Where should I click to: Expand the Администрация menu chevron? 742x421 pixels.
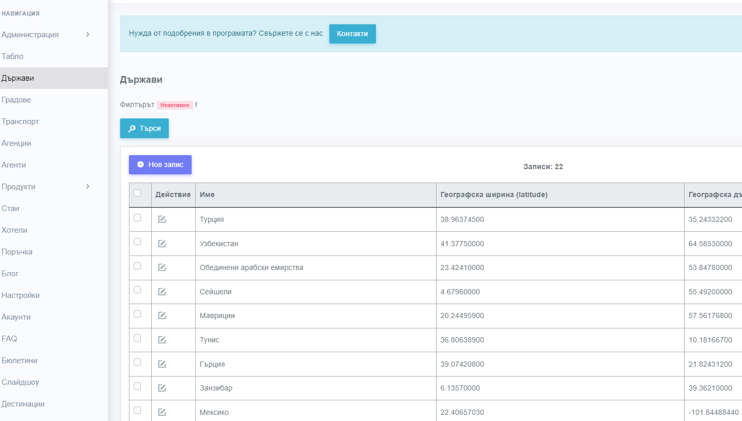[x=88, y=35]
